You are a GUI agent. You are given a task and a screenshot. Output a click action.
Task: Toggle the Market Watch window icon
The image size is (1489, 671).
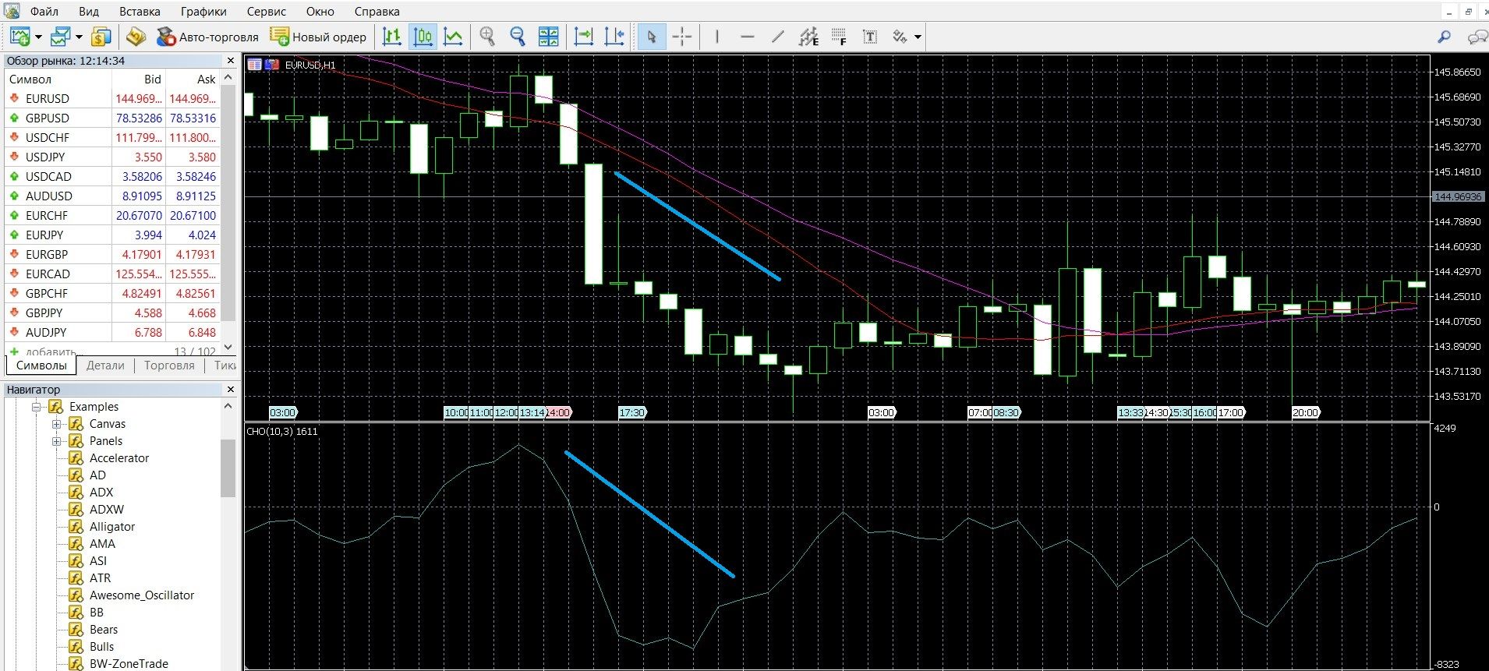(x=101, y=37)
